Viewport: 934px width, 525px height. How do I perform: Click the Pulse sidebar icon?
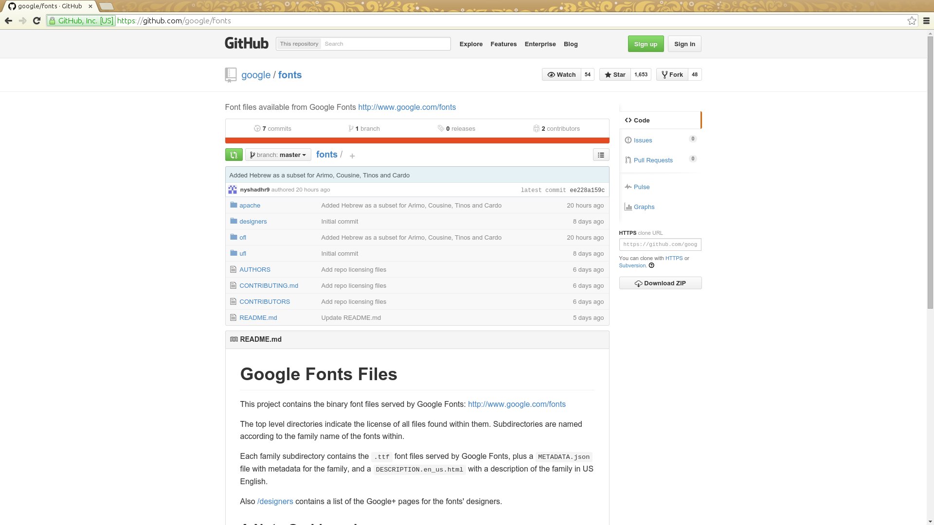[628, 187]
